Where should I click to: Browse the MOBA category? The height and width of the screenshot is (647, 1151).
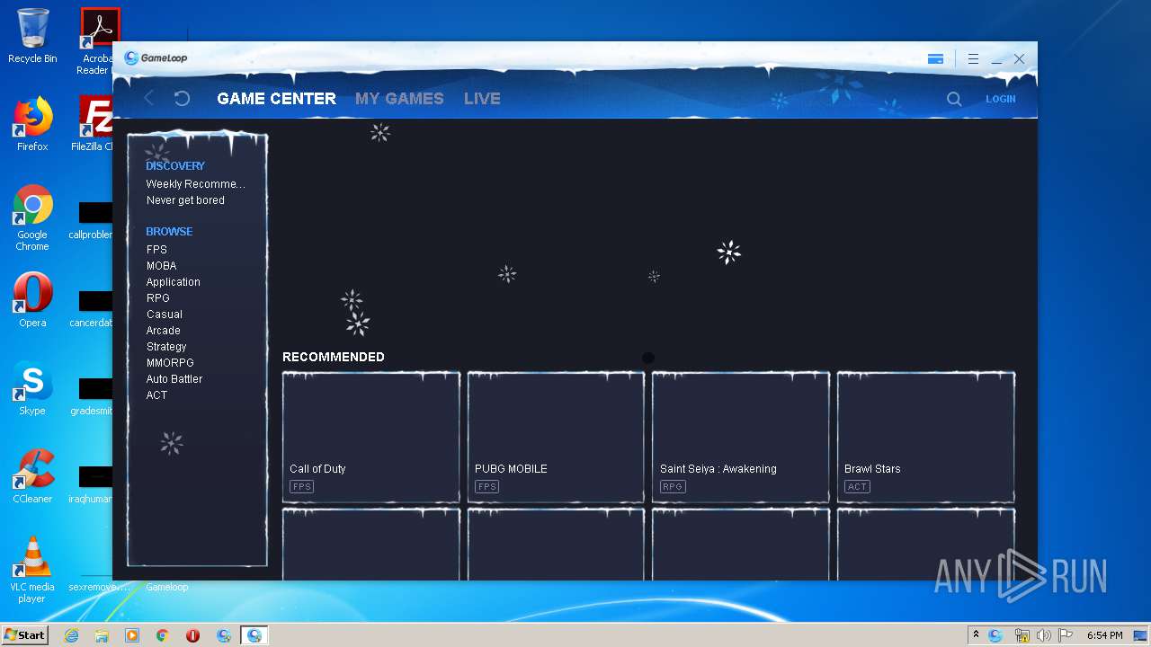pyautogui.click(x=161, y=266)
